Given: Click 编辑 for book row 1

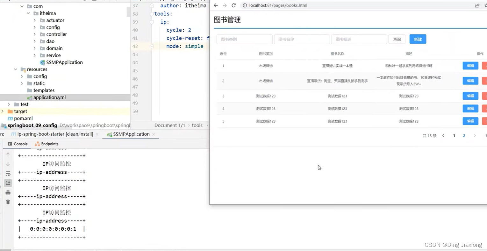Looking at the screenshot, I should [470, 66].
